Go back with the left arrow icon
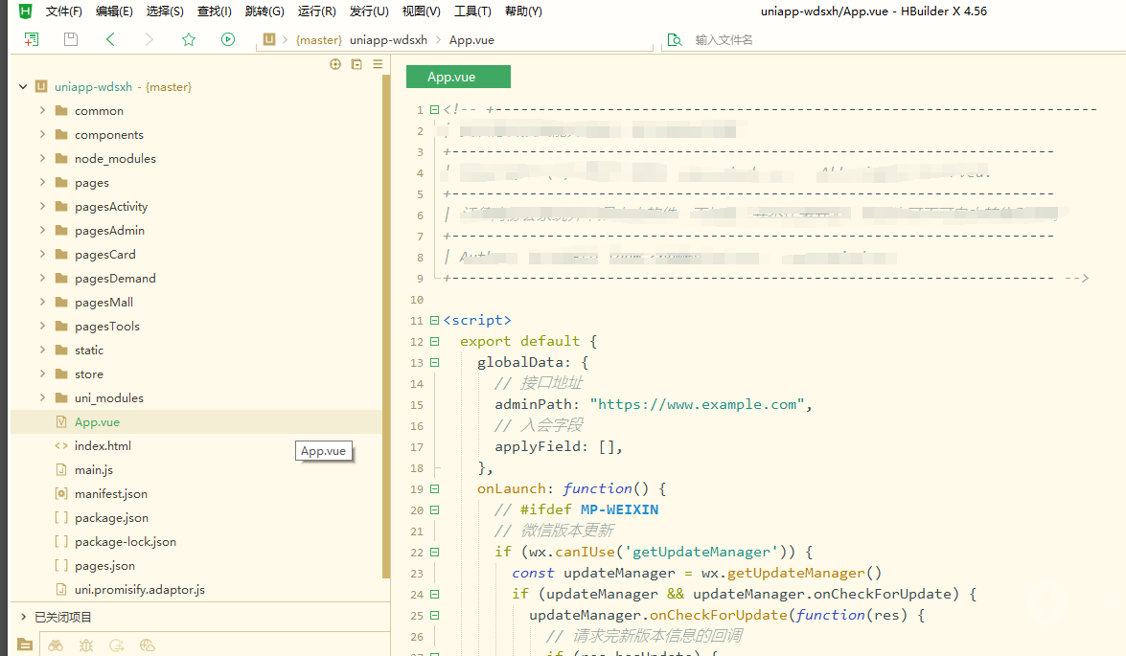This screenshot has width=1126, height=656. tap(110, 39)
